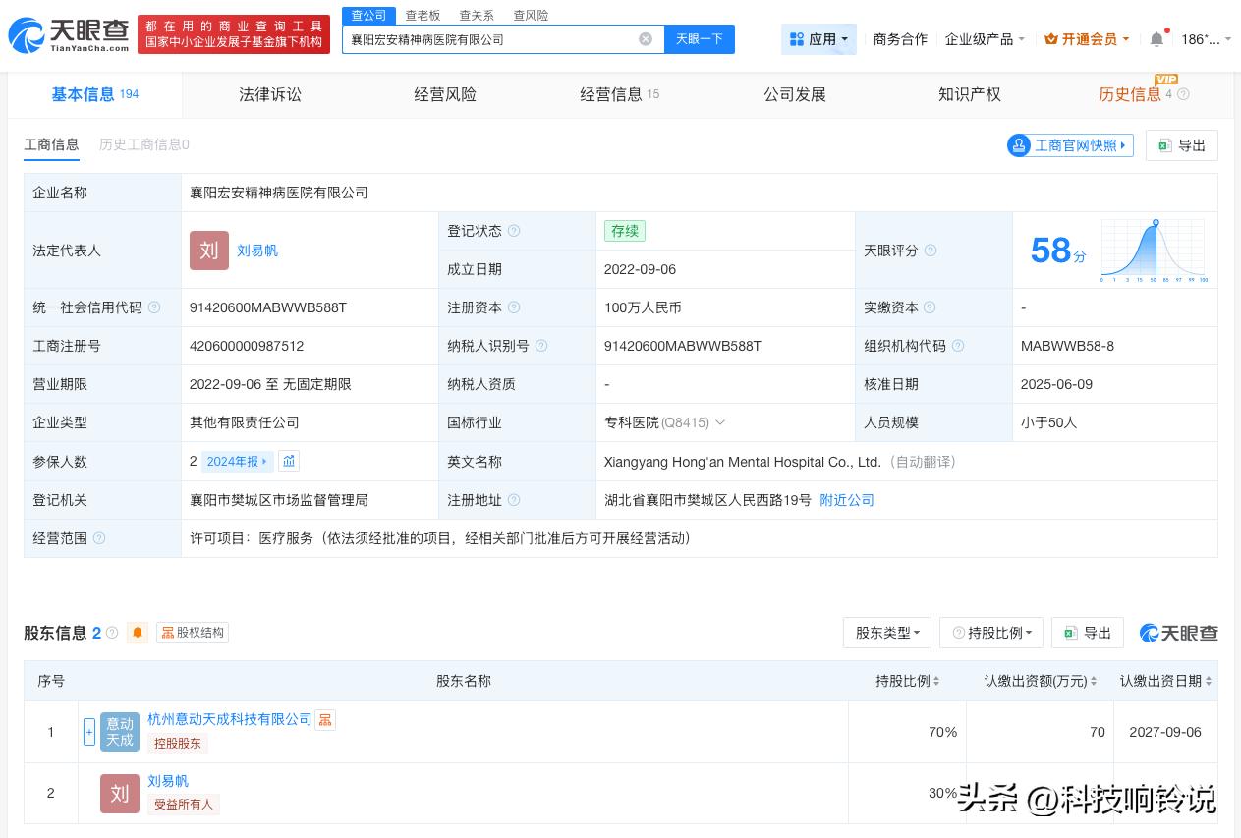
Task: Open the 股东类型 filter dropdown
Action: 886,633
